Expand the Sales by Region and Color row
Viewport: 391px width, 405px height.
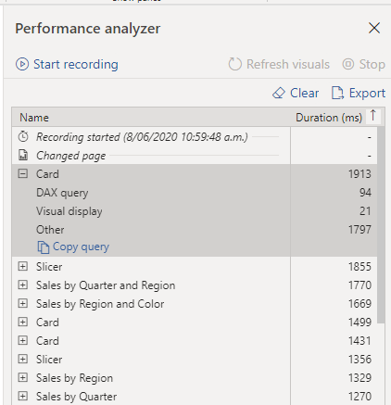(x=23, y=303)
